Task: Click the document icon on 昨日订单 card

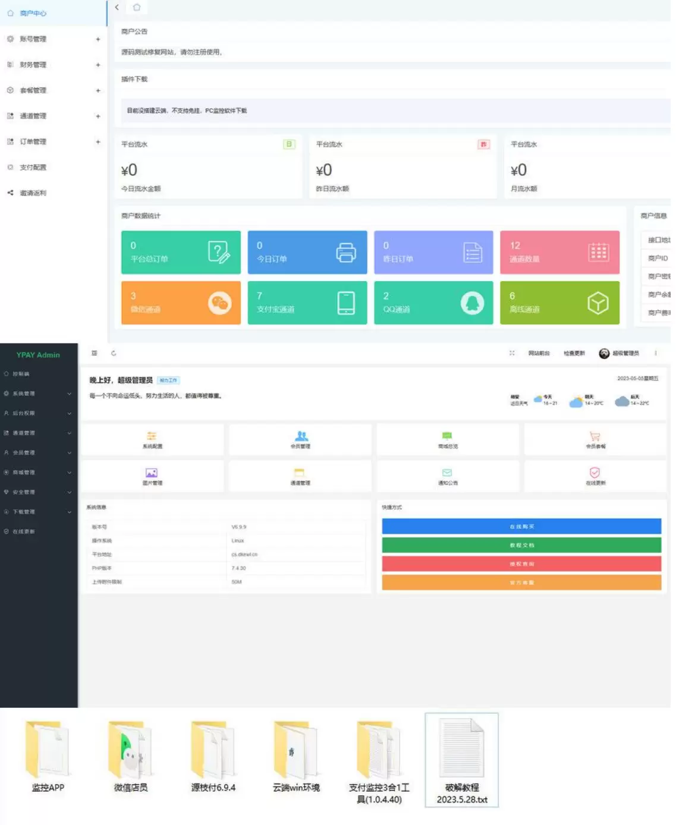Action: 473,253
